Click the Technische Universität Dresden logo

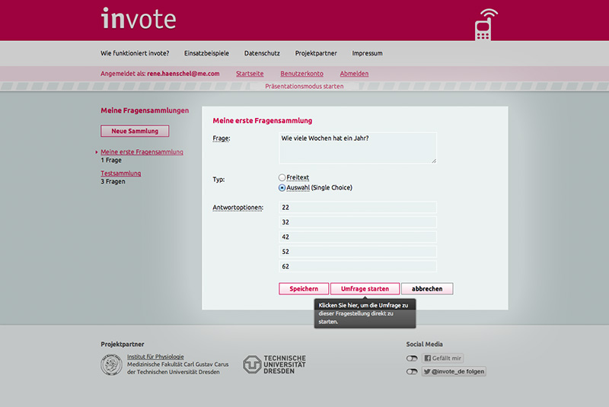point(274,364)
